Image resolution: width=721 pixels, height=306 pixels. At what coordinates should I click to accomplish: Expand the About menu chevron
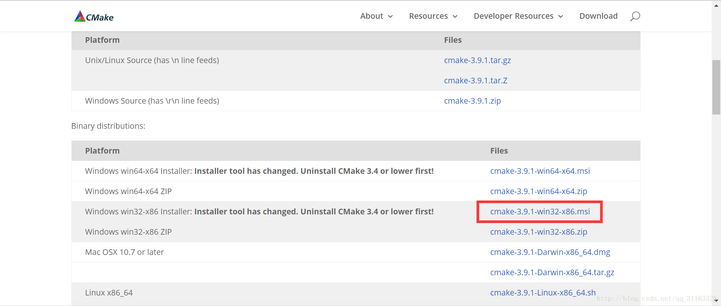tap(391, 17)
